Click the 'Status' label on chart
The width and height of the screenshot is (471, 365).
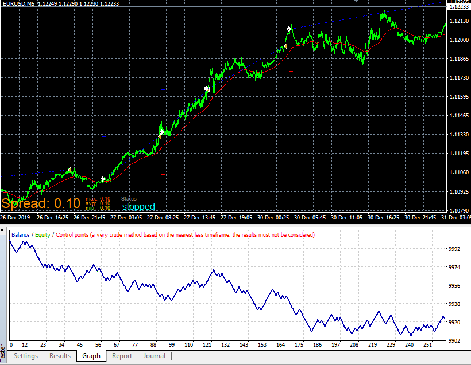tap(129, 199)
